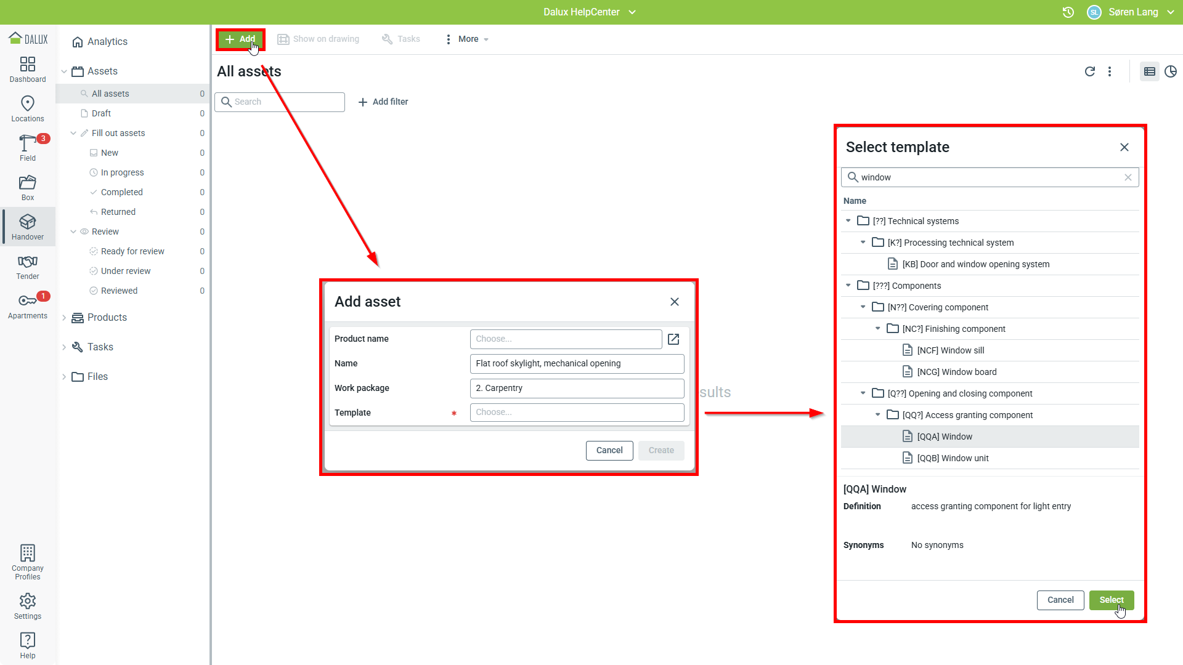Collapse the Technical systems folder

coord(848,220)
